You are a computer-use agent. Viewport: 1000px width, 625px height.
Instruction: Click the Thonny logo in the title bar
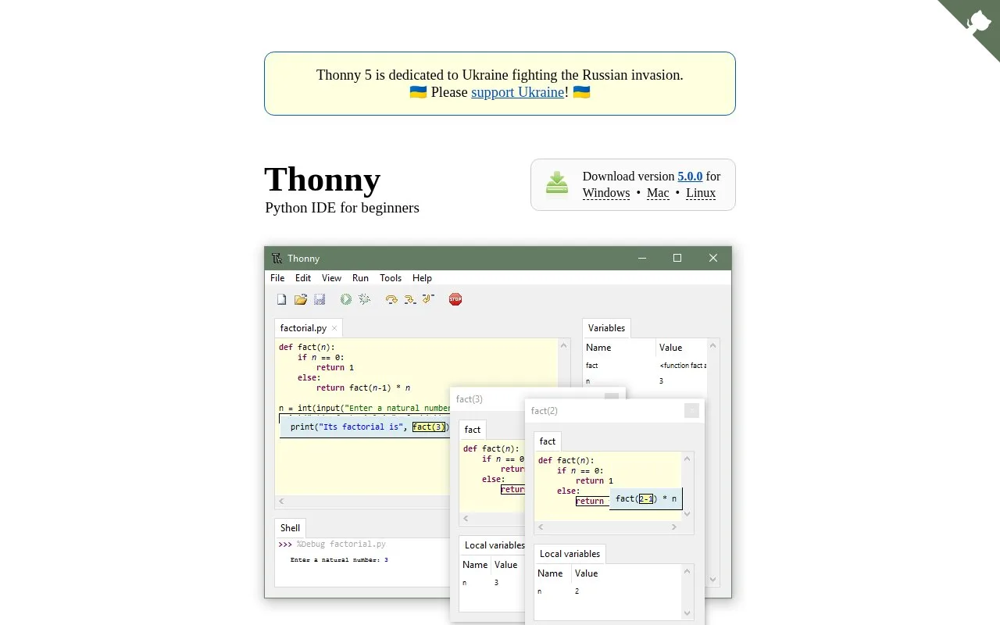coord(277,258)
